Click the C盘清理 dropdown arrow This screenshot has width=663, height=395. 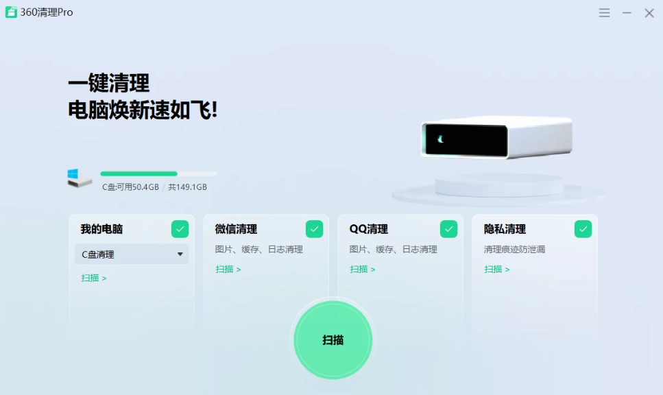coord(180,254)
